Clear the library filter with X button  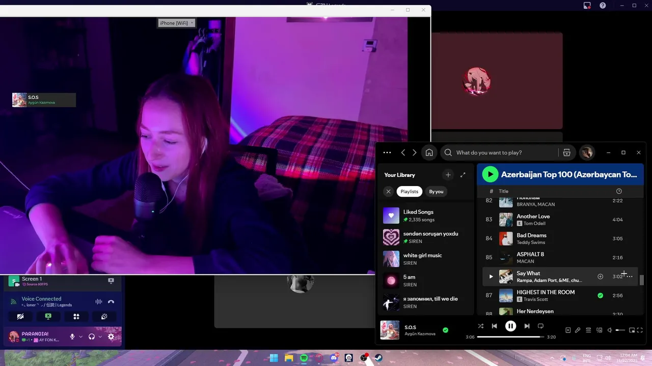(x=388, y=192)
